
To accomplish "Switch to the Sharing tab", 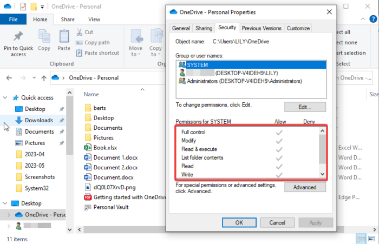I will 203,28.
